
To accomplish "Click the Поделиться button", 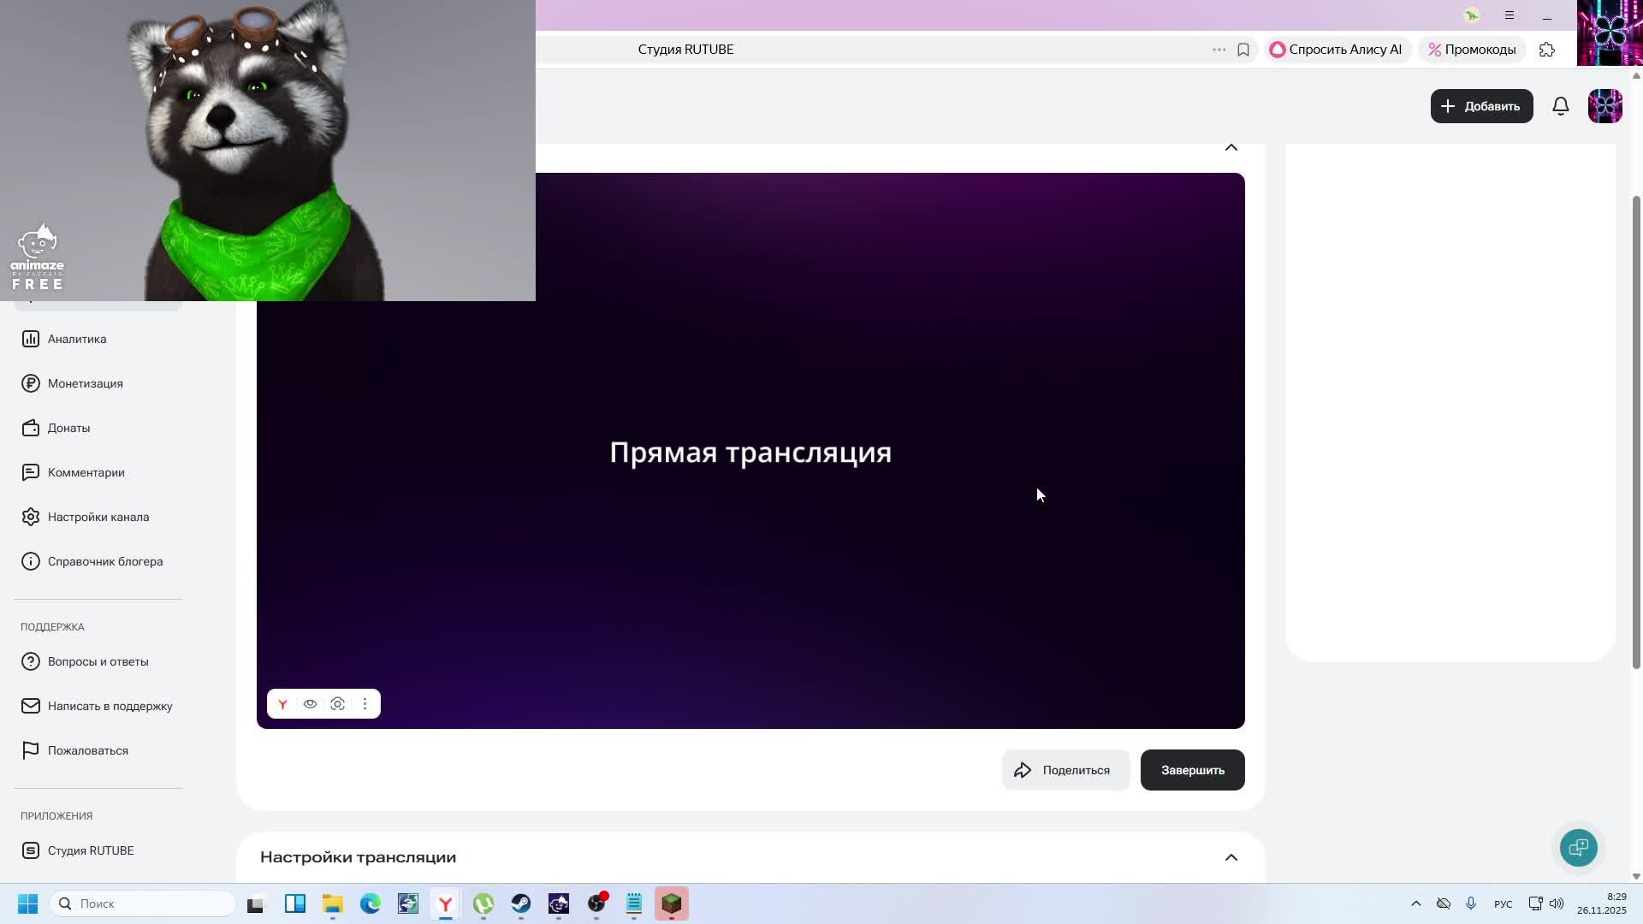I will tap(1065, 770).
